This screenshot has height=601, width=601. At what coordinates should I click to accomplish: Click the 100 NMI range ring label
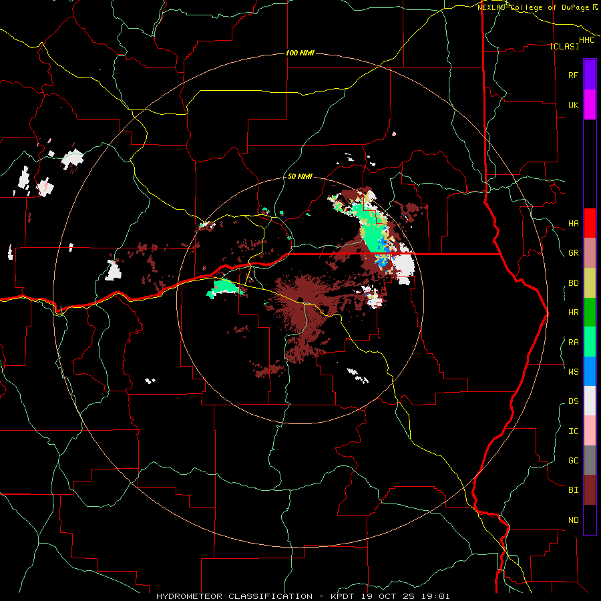coord(300,53)
